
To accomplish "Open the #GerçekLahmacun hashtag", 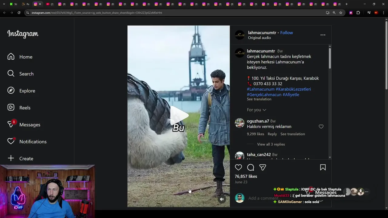I will tap(264, 95).
